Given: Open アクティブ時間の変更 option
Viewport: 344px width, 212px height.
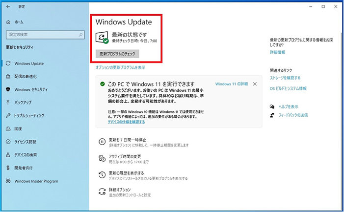Looking at the screenshot, I should [125, 156].
